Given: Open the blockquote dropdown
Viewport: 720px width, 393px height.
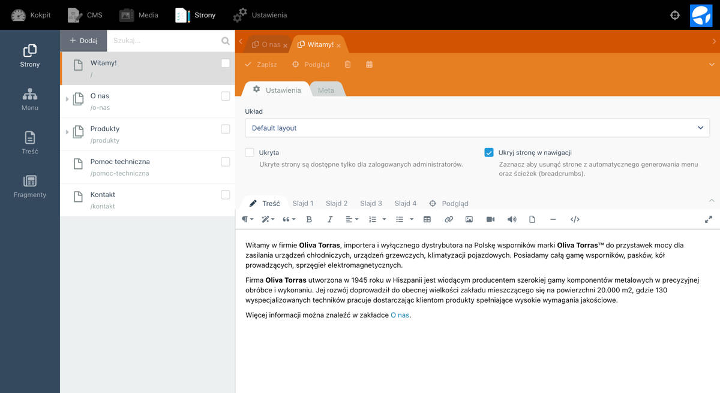Looking at the screenshot, I should [x=289, y=220].
